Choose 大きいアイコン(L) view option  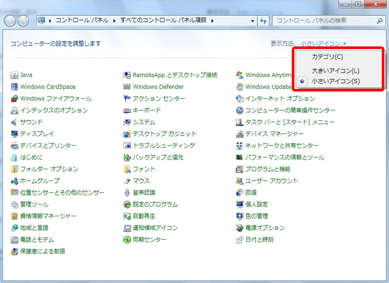[335, 71]
